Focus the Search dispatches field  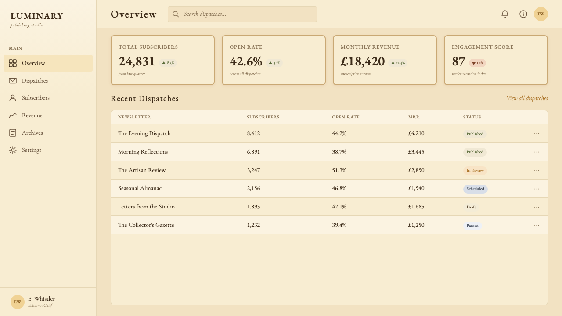click(x=242, y=14)
